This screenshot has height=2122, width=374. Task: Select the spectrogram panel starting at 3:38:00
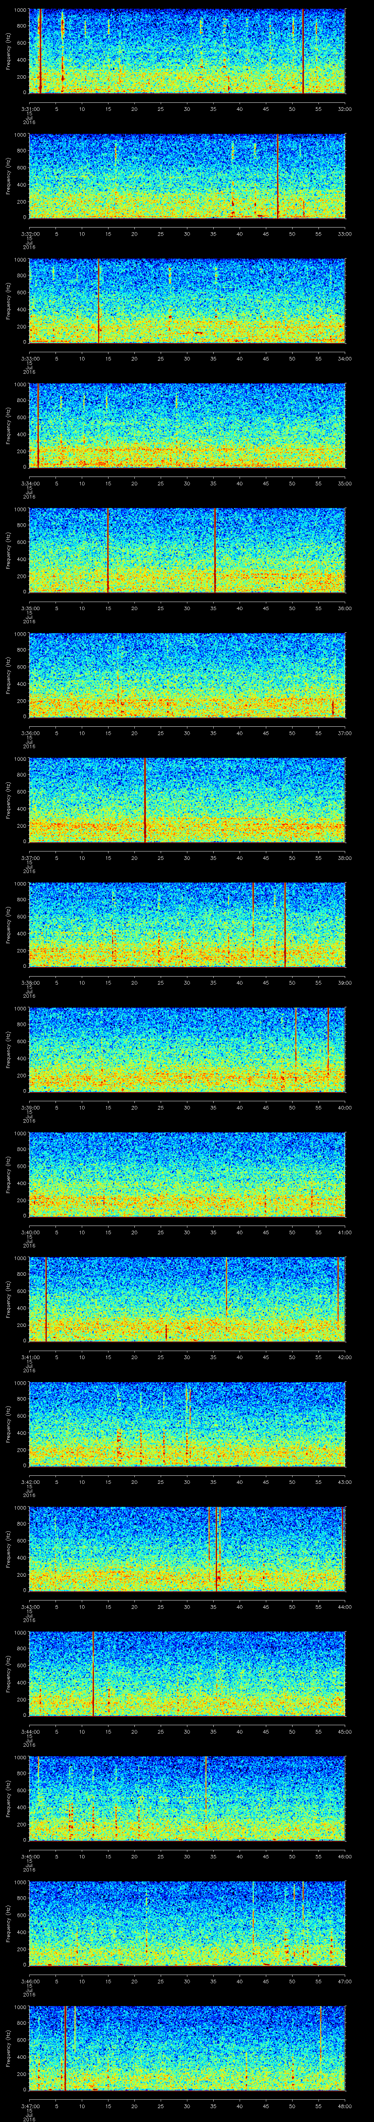187,924
